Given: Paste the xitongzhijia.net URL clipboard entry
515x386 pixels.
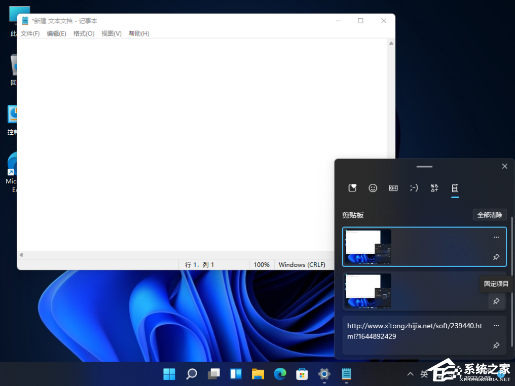Looking at the screenshot, I should [424, 335].
